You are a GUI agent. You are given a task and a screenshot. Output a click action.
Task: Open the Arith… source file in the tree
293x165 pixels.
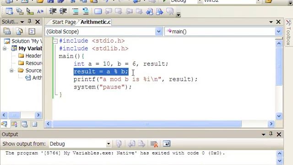[x=37, y=77]
